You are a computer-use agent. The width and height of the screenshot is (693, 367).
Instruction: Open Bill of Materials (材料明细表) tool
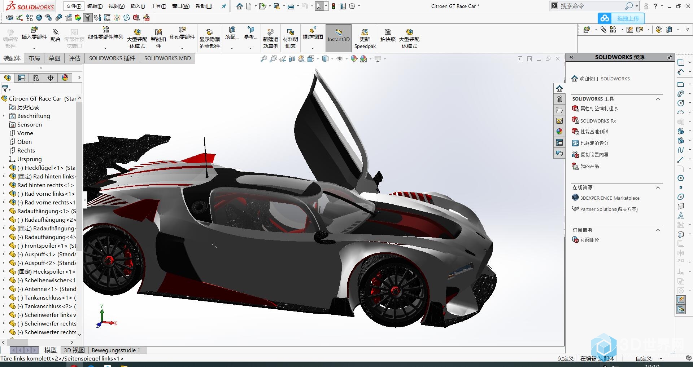pyautogui.click(x=290, y=39)
